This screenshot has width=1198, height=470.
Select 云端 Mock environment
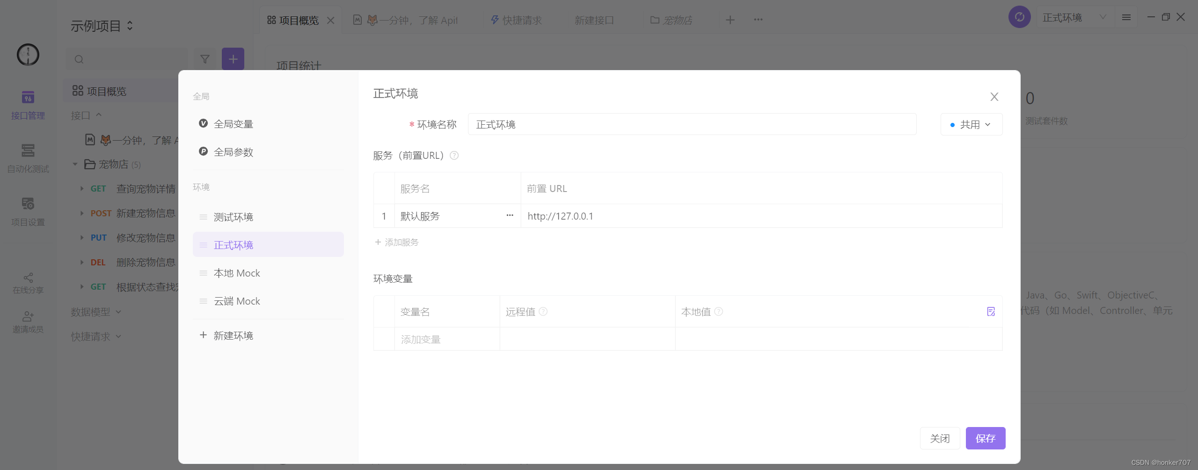(x=268, y=301)
